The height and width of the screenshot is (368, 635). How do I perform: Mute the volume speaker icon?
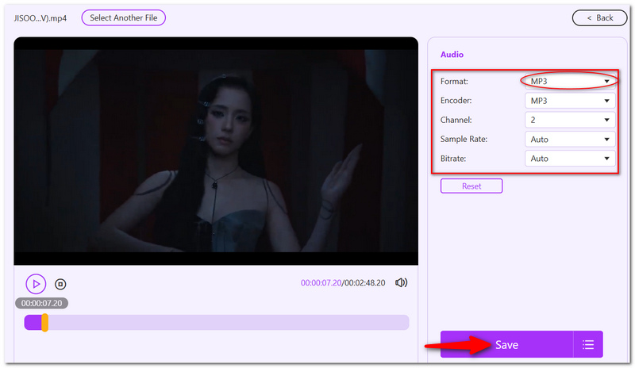(x=401, y=282)
